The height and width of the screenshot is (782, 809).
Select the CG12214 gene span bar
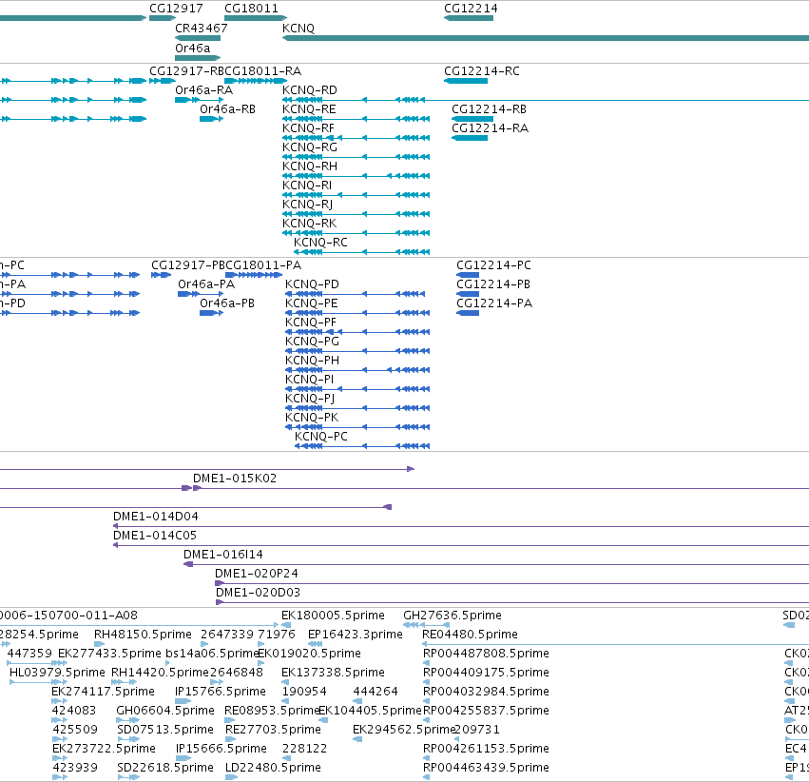pyautogui.click(x=469, y=18)
